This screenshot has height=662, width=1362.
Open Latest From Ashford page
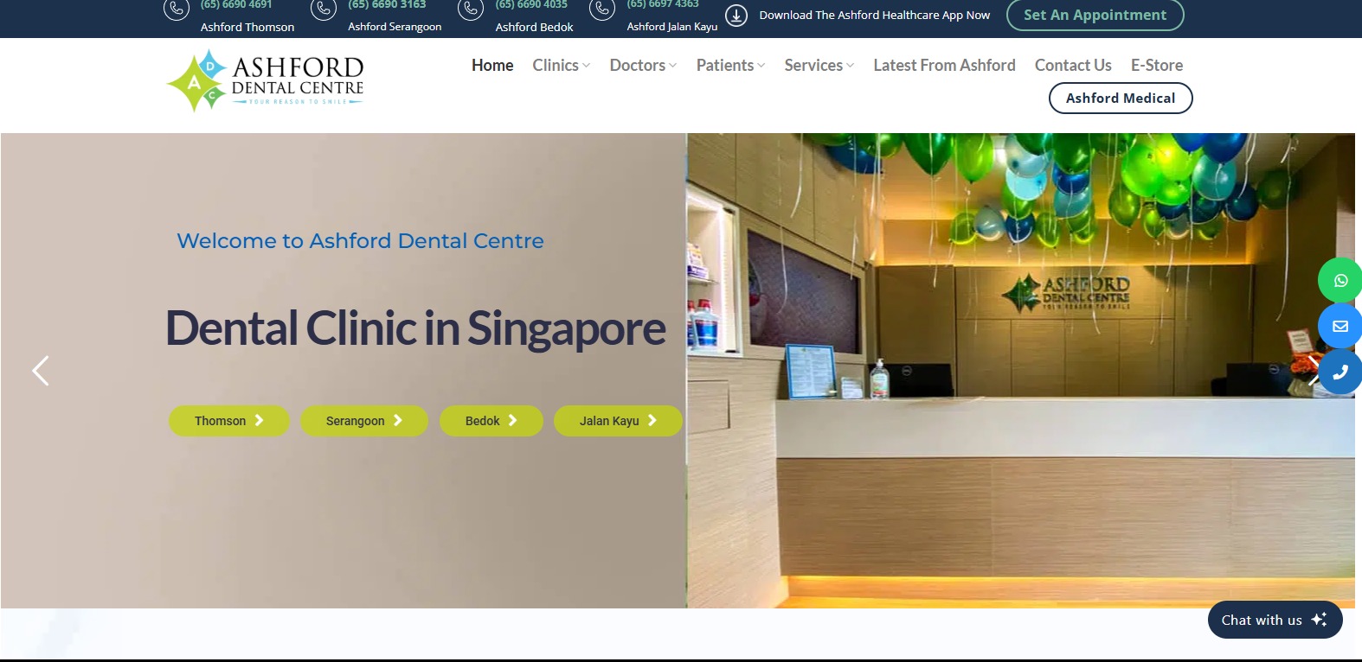(944, 65)
